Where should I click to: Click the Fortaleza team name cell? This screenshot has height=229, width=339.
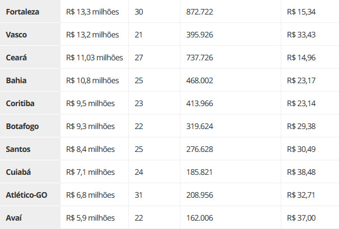click(30, 12)
